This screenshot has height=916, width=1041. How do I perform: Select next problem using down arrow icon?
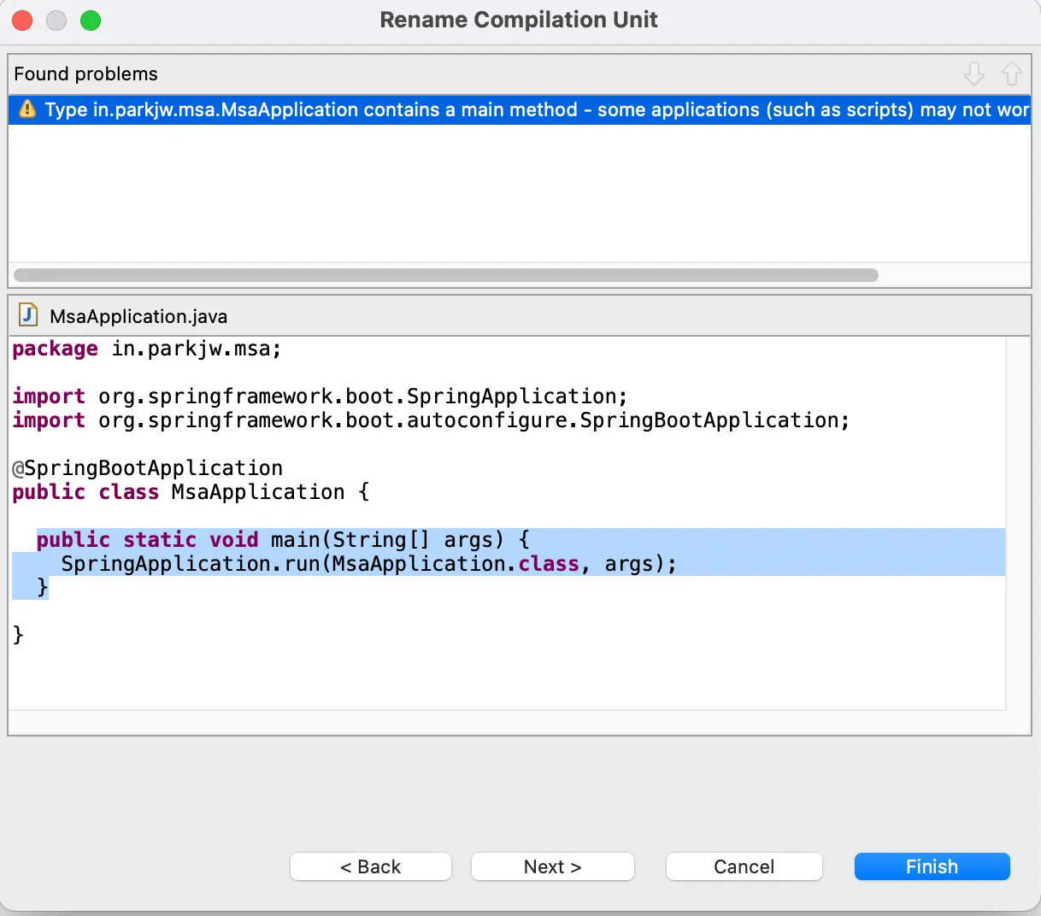[x=973, y=74]
